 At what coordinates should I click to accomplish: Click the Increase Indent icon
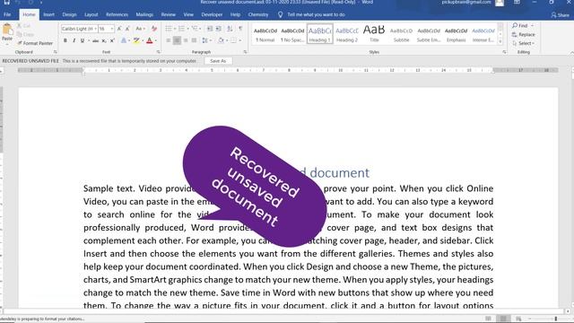click(x=219, y=29)
